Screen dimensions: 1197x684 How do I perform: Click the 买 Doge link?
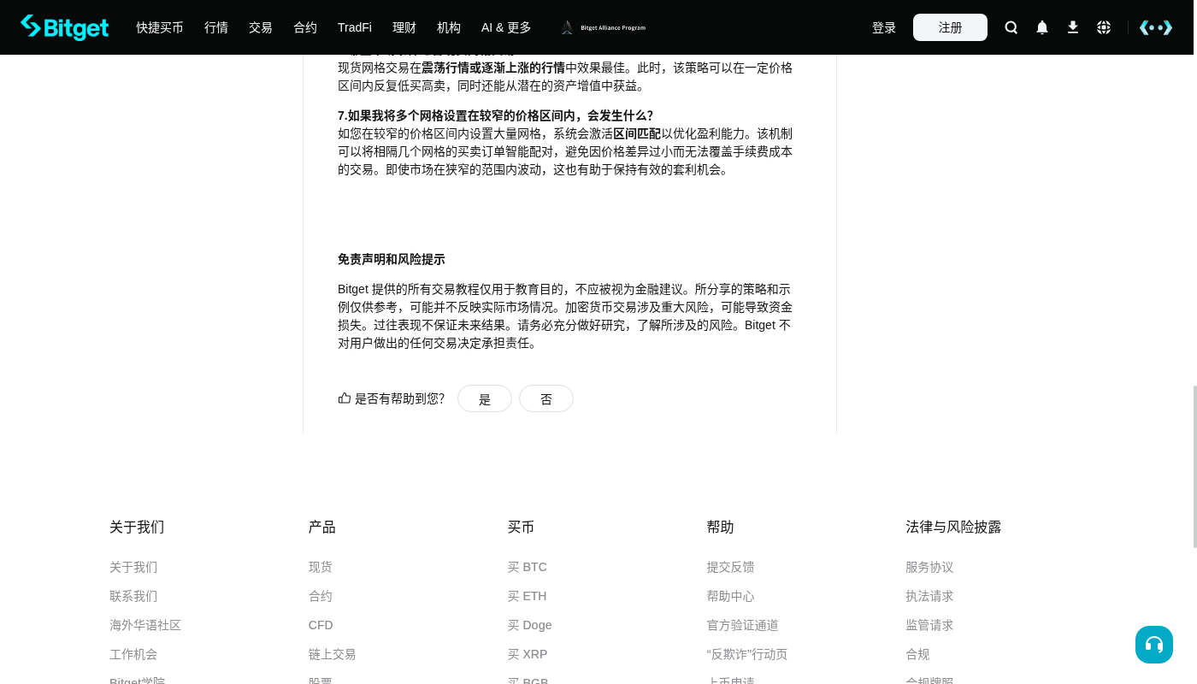[530, 625]
